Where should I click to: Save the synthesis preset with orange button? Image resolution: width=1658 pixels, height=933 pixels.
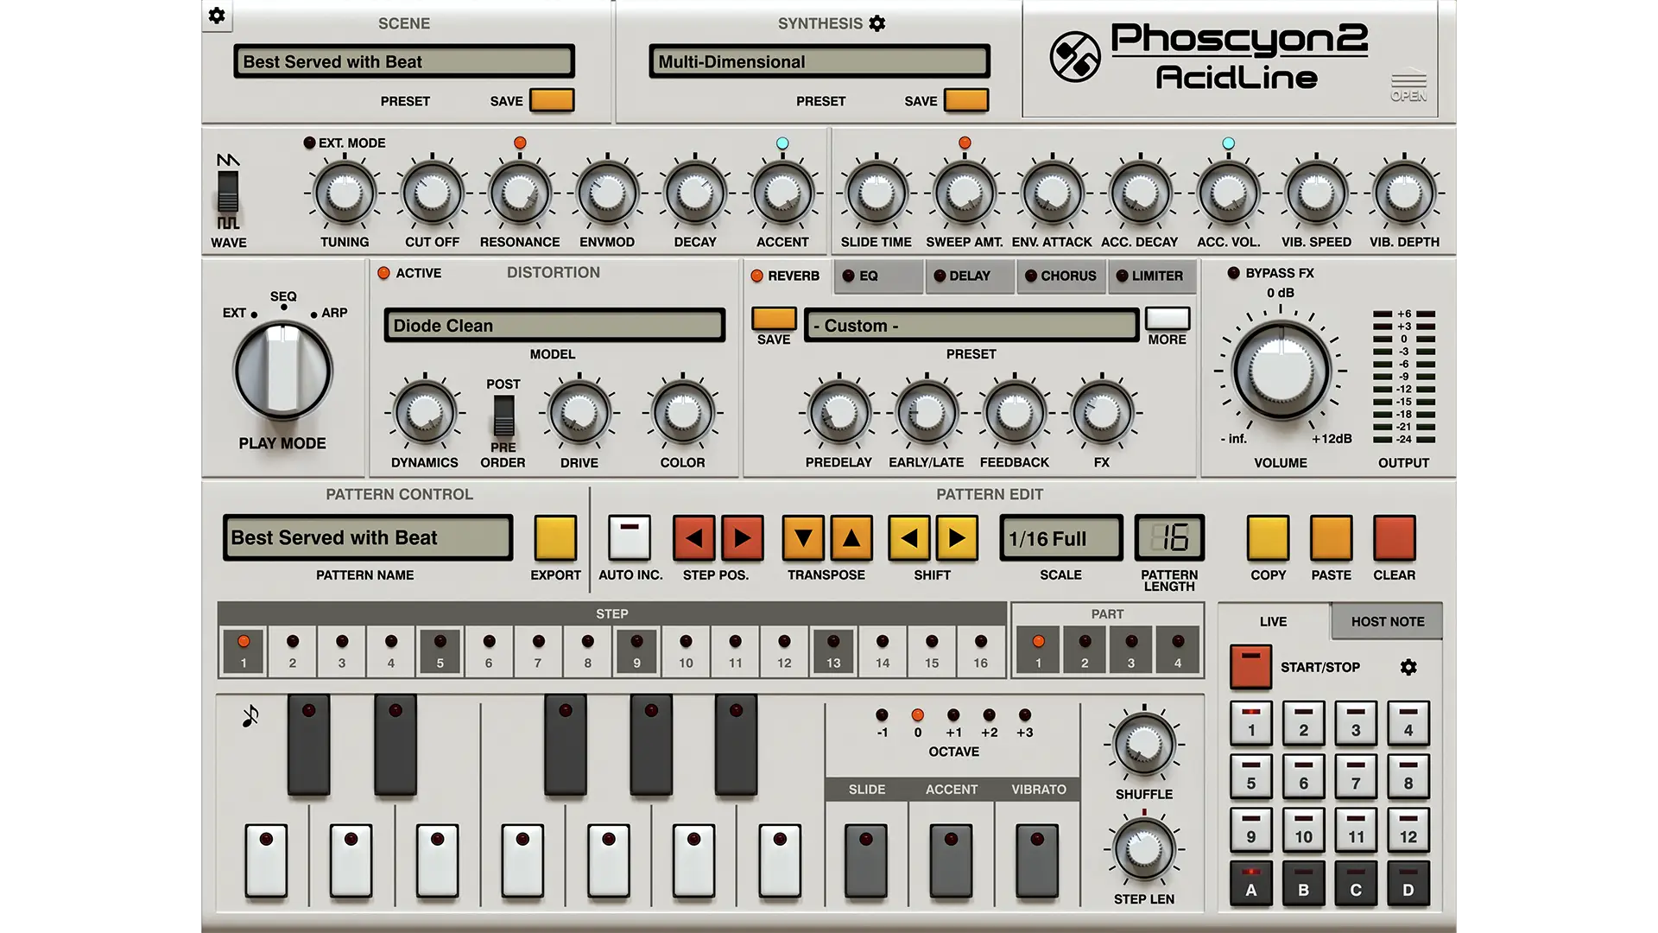[x=966, y=100]
